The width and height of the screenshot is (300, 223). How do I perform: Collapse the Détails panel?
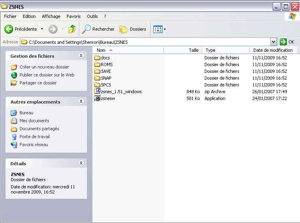[81, 163]
